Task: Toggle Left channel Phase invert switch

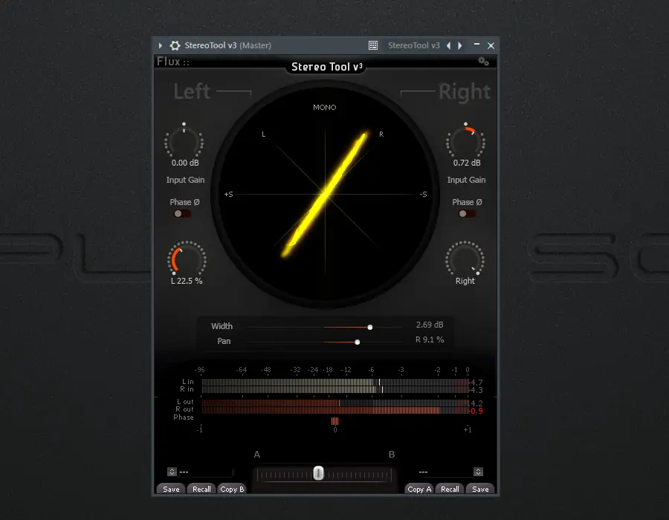Action: [x=182, y=213]
